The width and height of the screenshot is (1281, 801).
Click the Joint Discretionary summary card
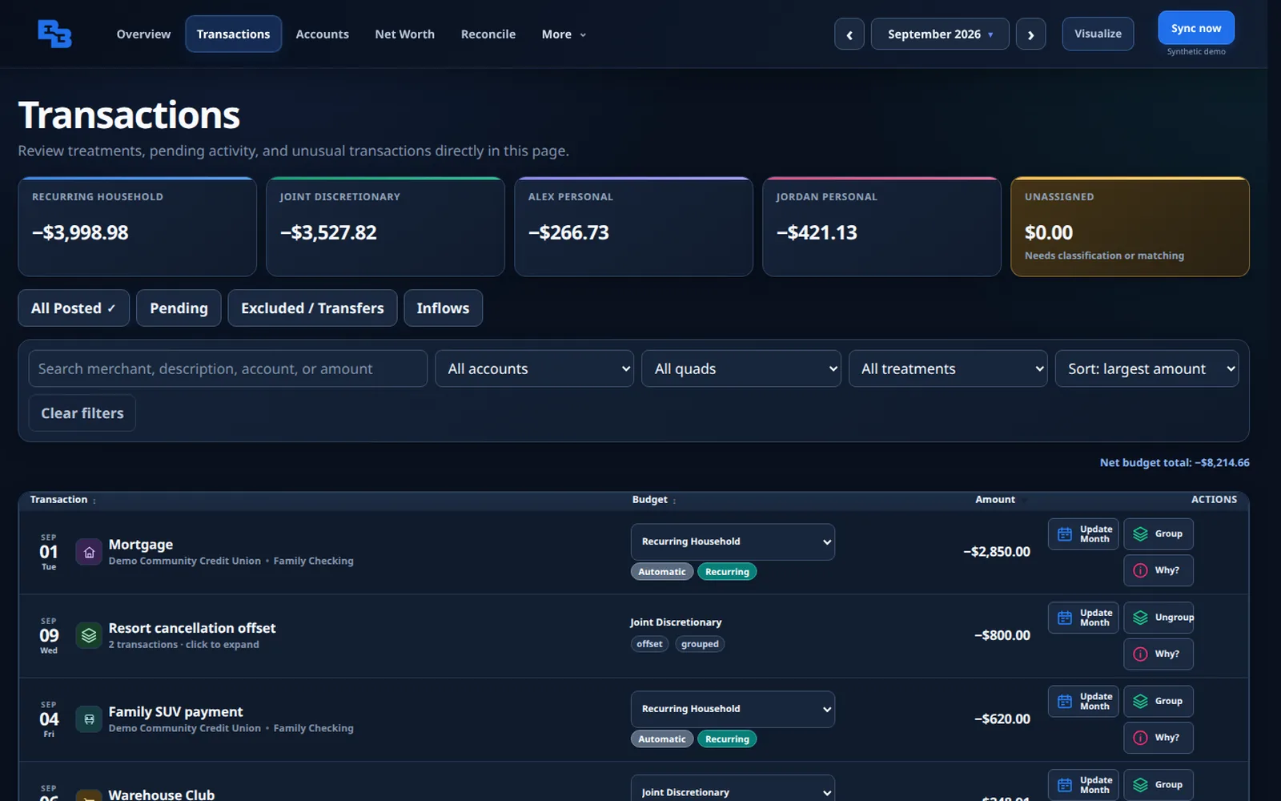pyautogui.click(x=385, y=227)
